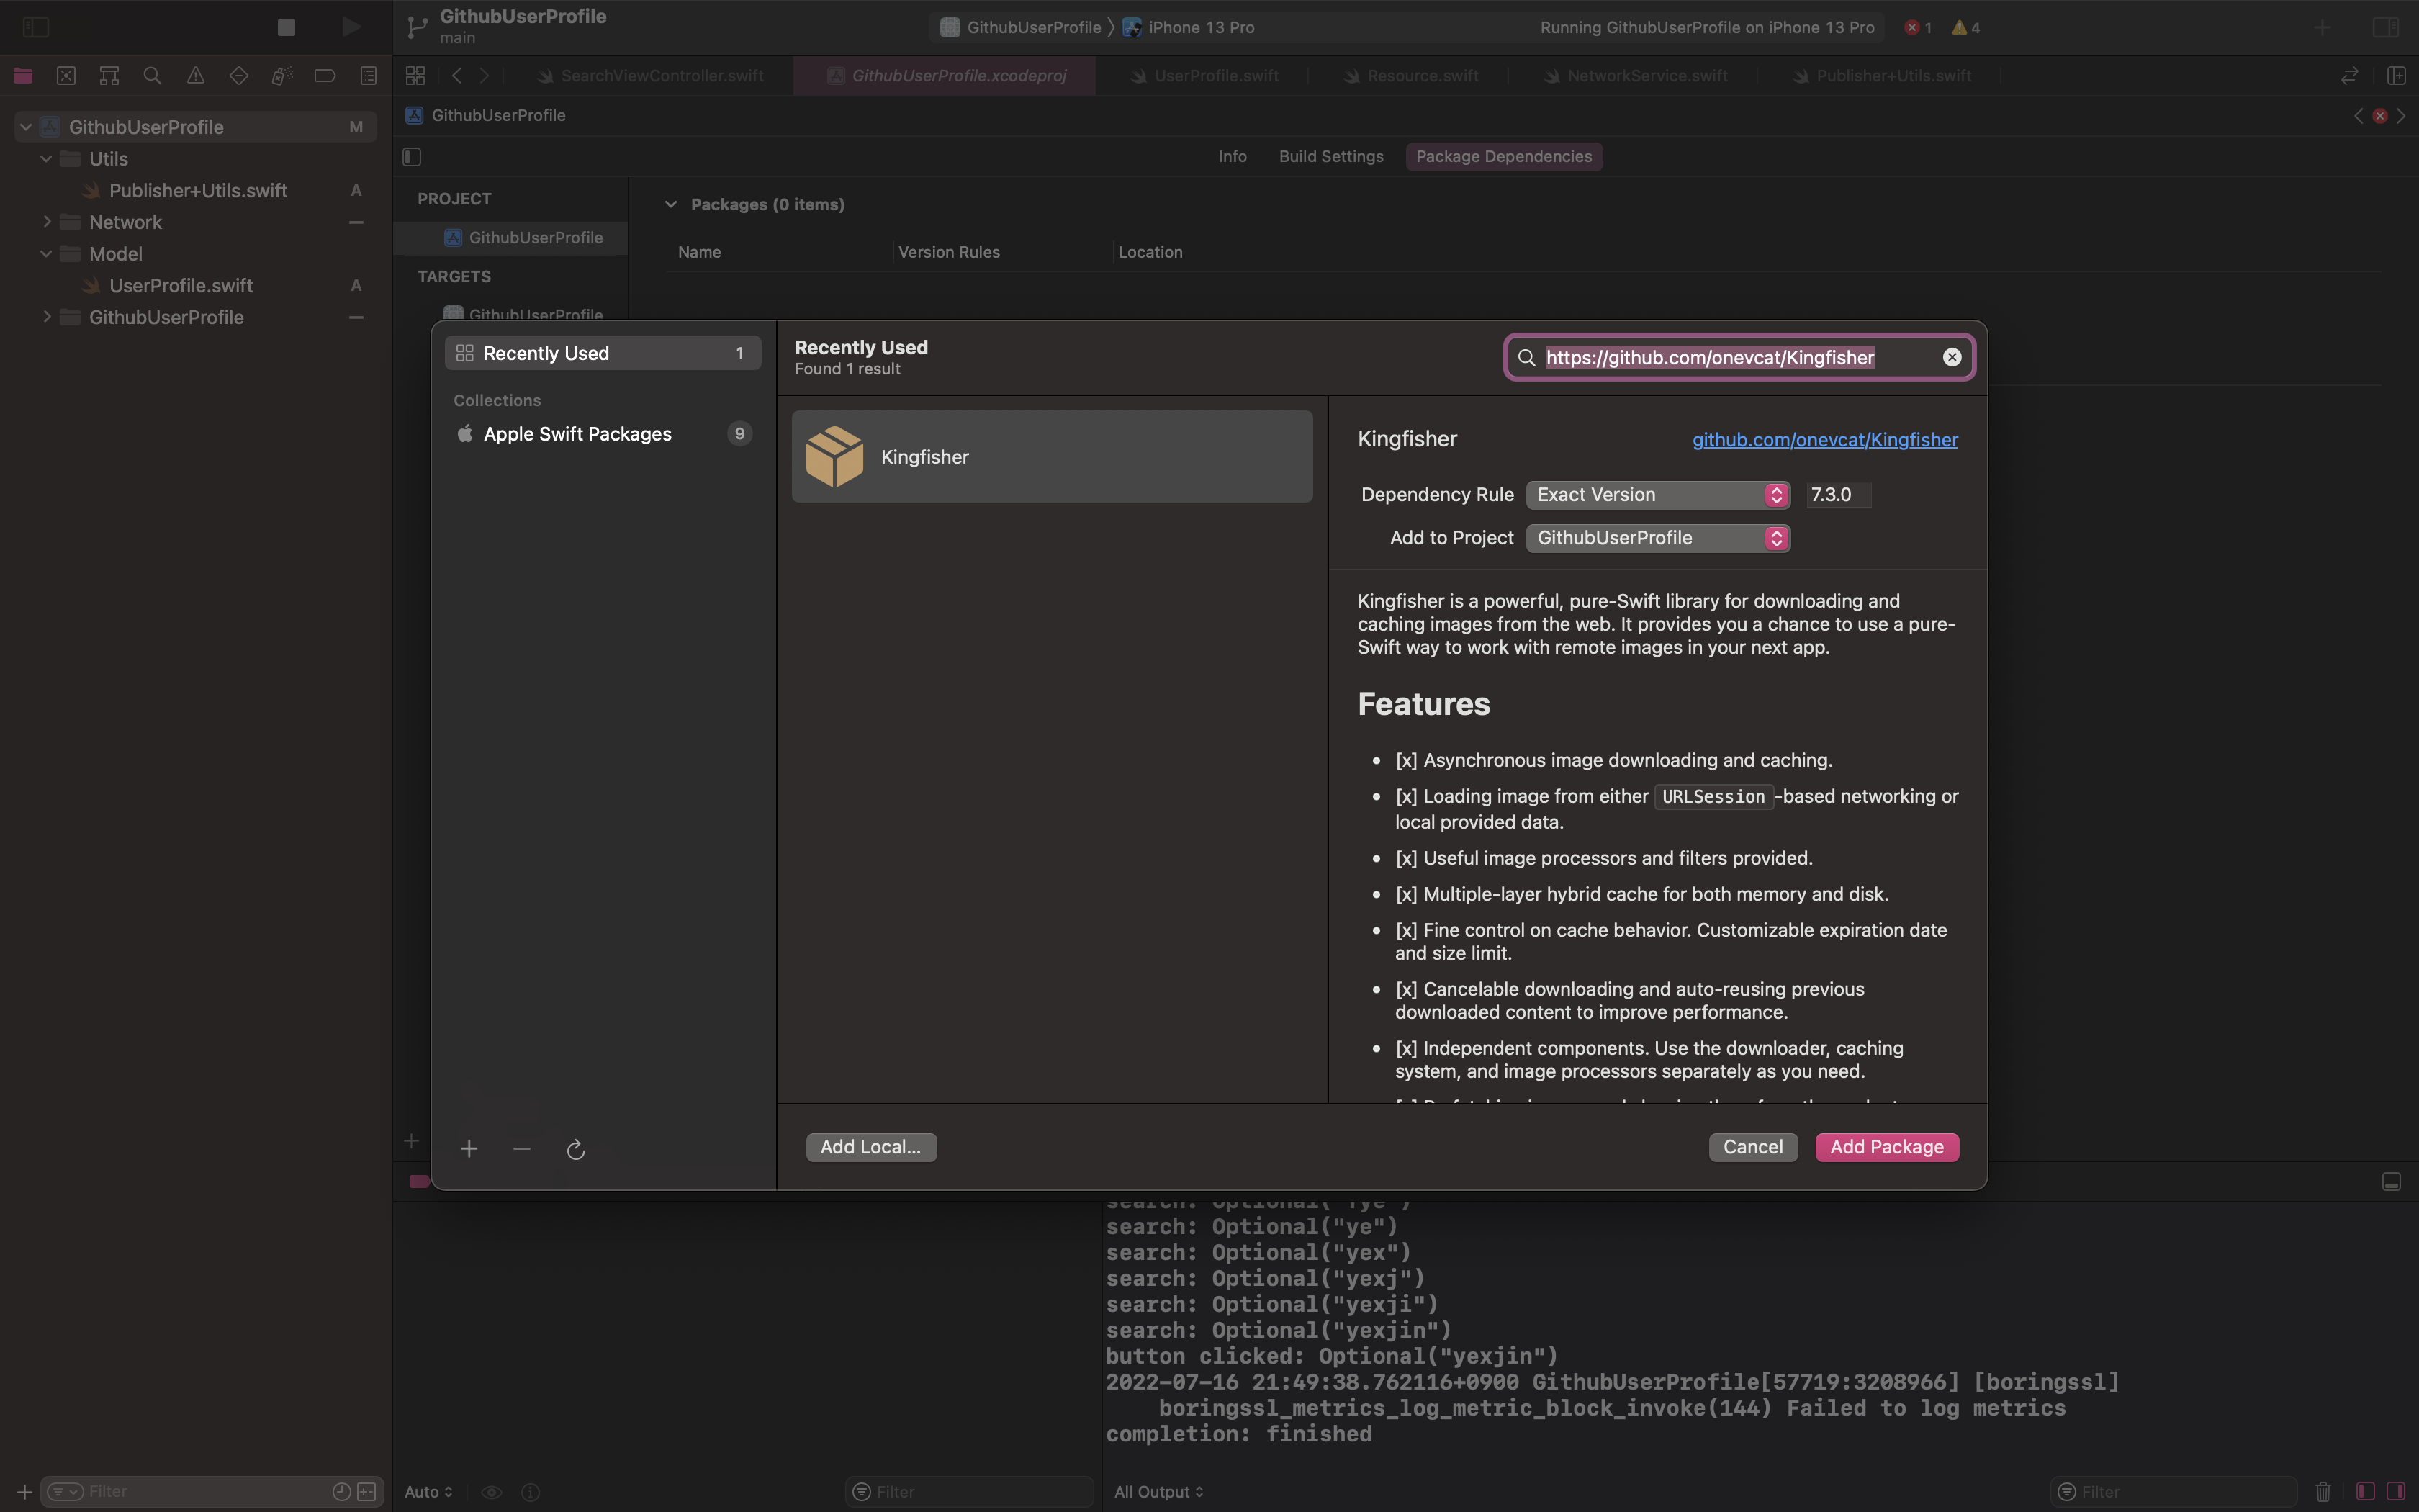
Task: Hide the project and targets list sidebar
Action: pos(412,157)
